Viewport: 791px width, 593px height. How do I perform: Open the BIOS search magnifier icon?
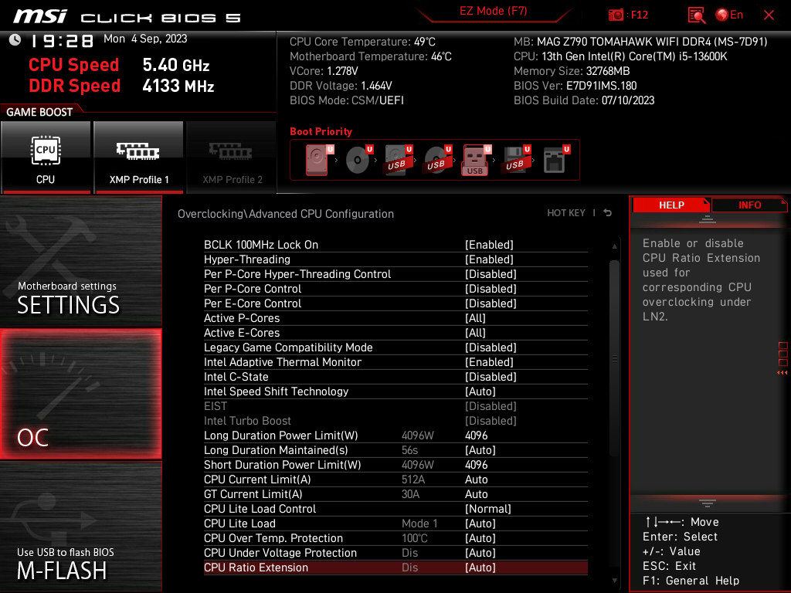(x=697, y=15)
